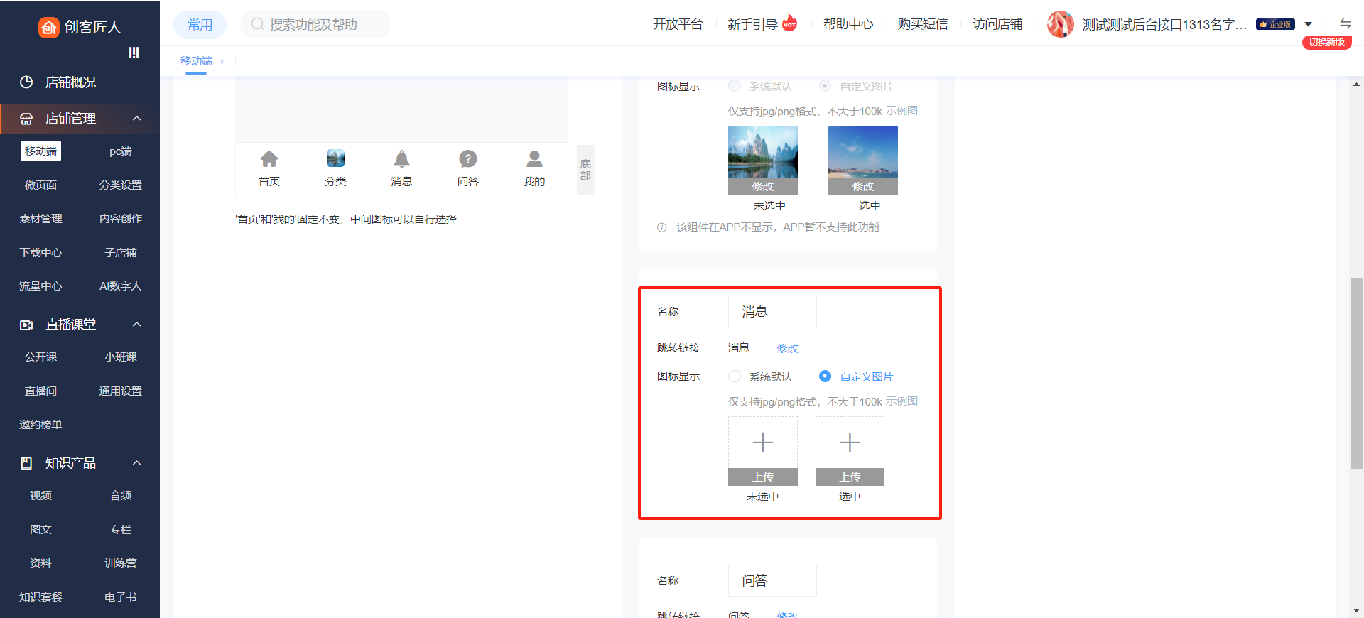Collapse the 店铺管理 sidebar section
The image size is (1364, 618).
137,119
